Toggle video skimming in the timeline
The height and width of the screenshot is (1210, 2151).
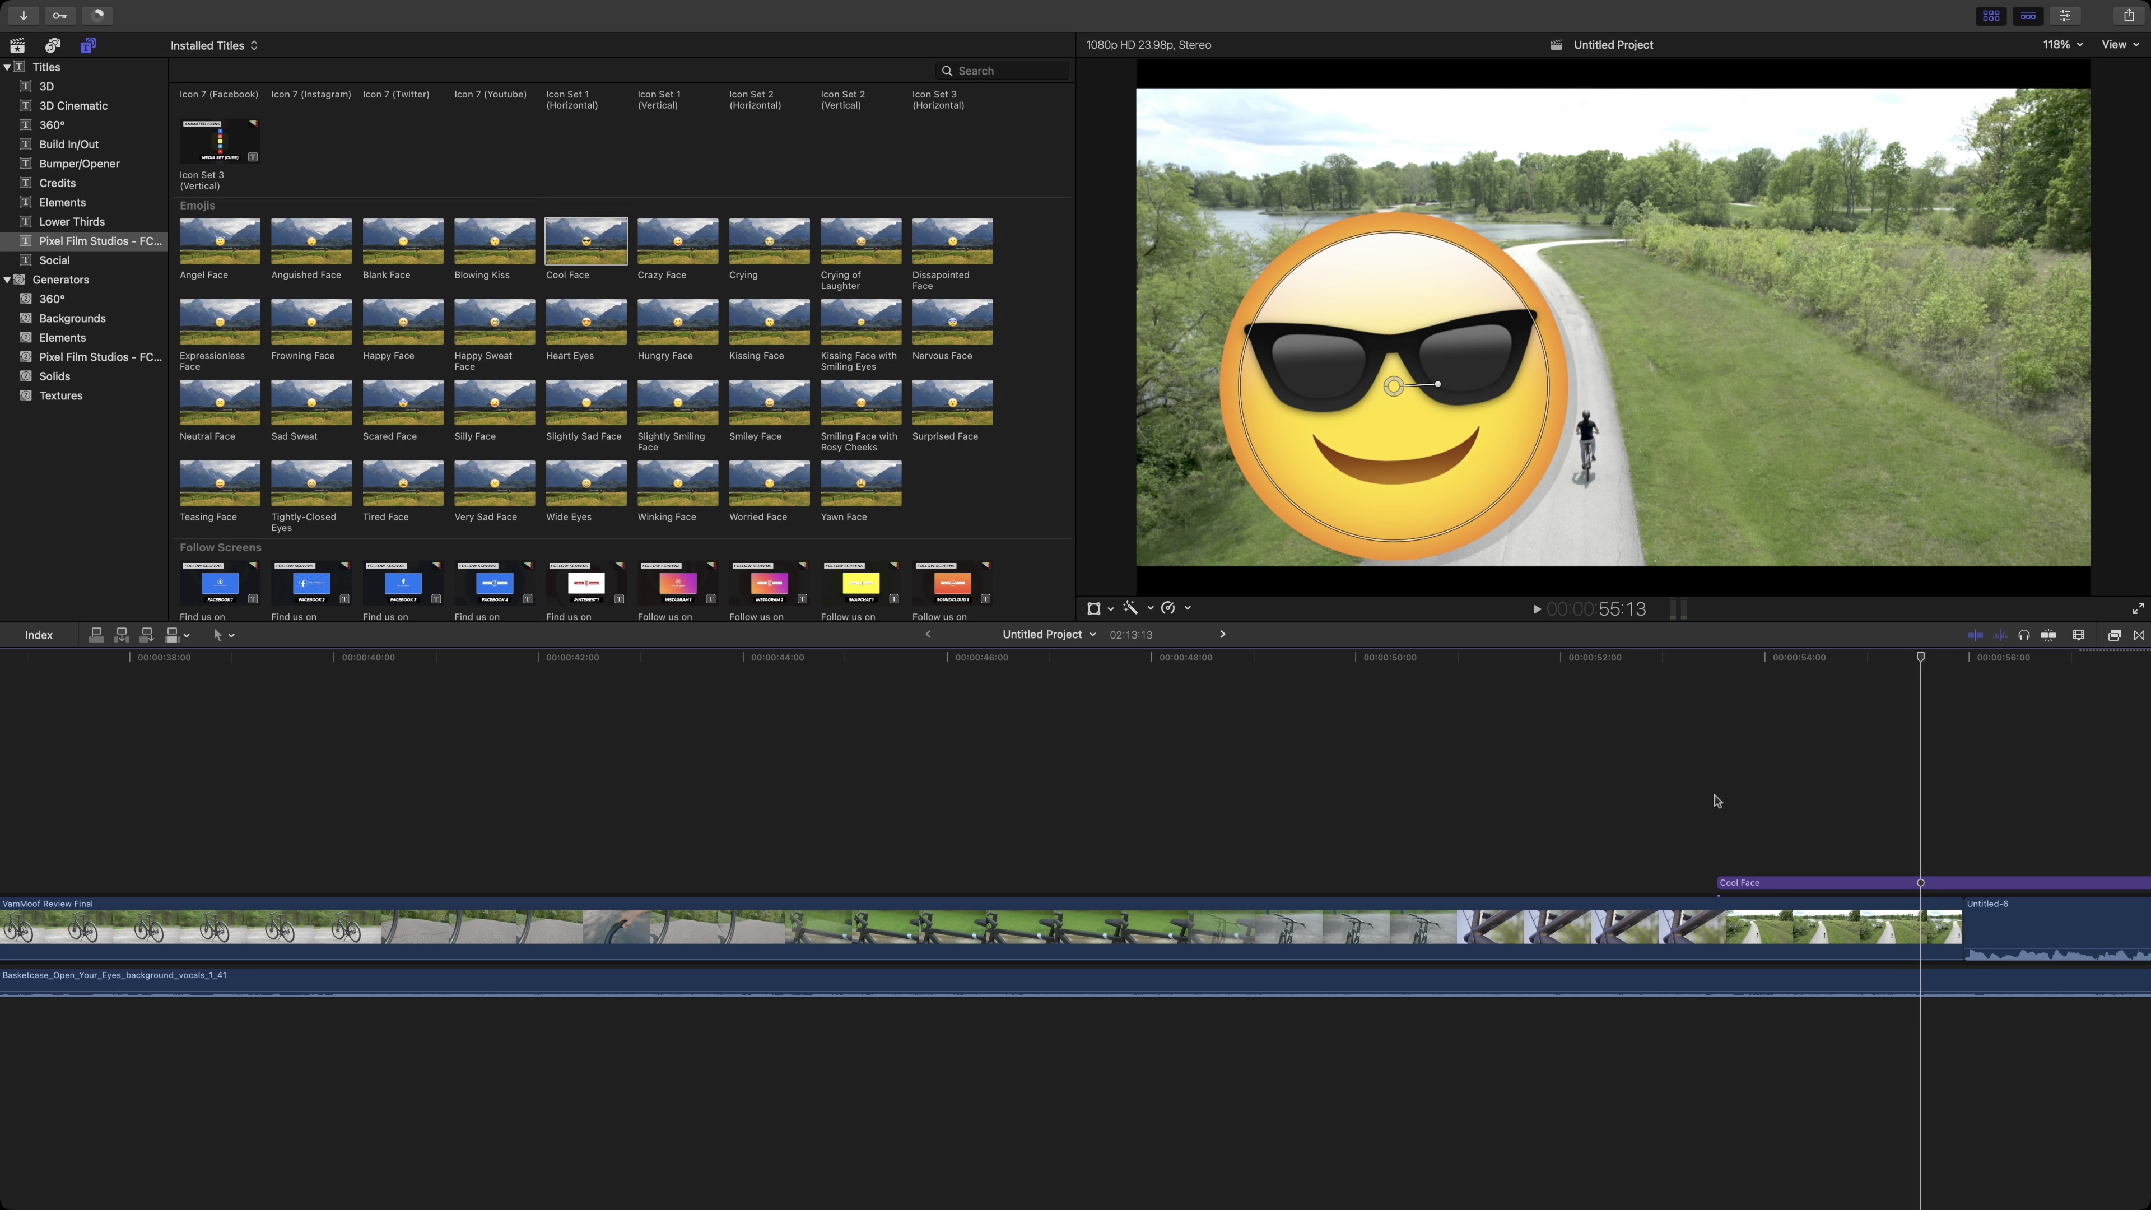(x=1975, y=635)
